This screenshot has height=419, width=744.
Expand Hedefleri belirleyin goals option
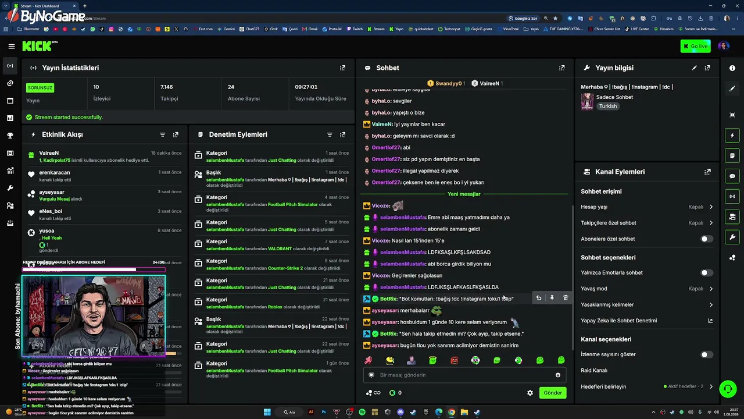(x=647, y=386)
